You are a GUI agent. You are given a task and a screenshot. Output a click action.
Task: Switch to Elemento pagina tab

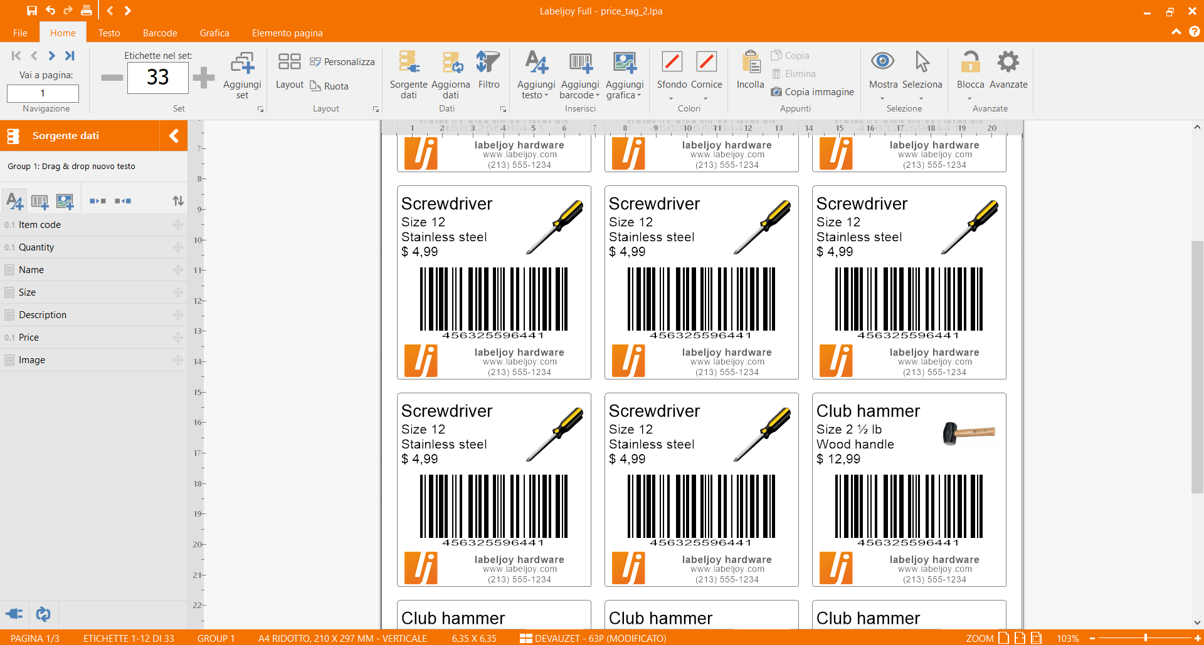click(x=287, y=33)
